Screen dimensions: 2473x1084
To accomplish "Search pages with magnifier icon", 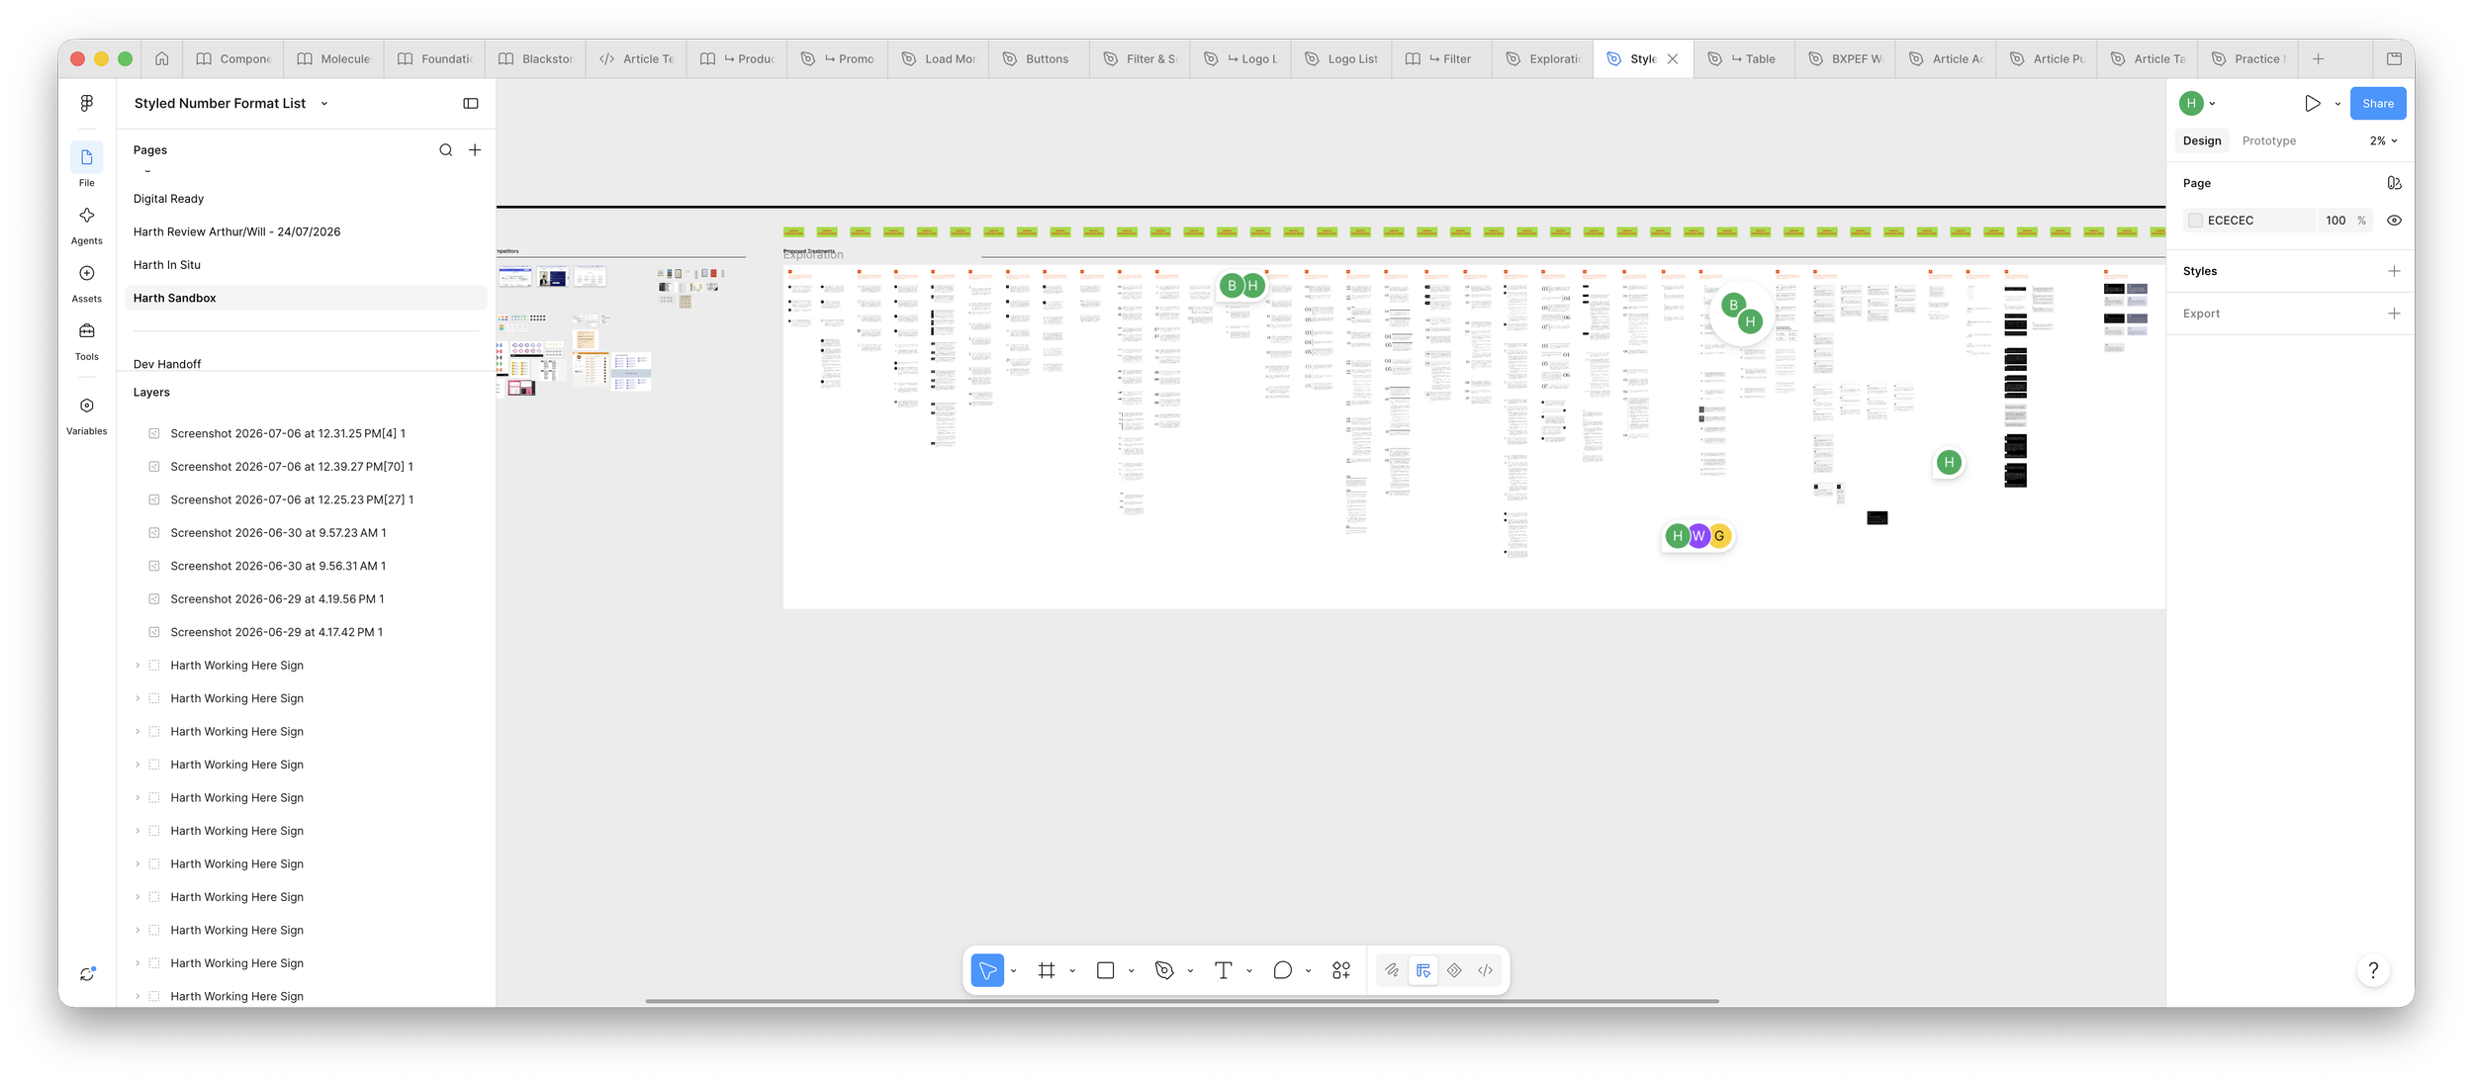I will coord(446,150).
